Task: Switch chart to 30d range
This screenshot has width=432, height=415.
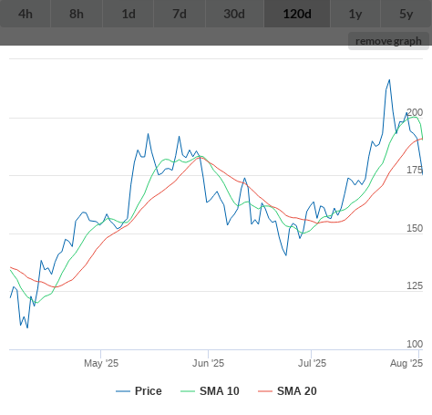Action: coord(234,14)
